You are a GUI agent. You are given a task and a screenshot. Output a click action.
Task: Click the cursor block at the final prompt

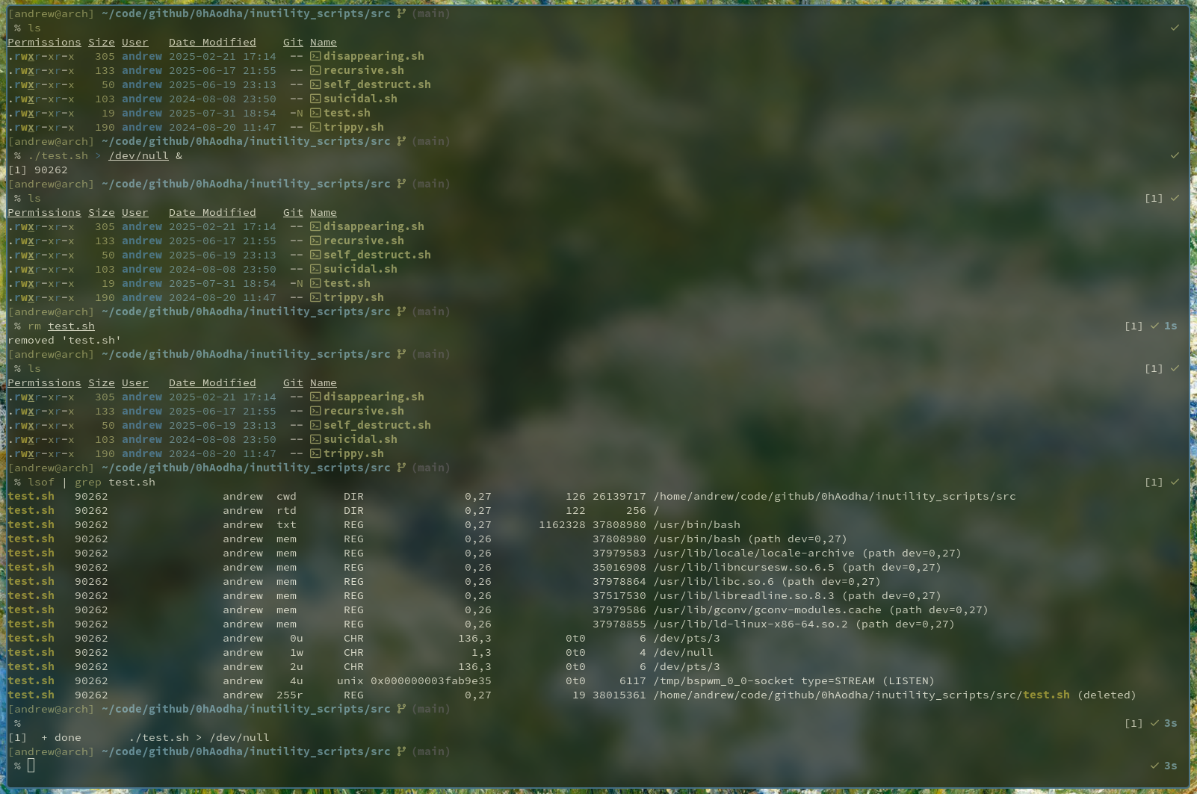pos(31,765)
